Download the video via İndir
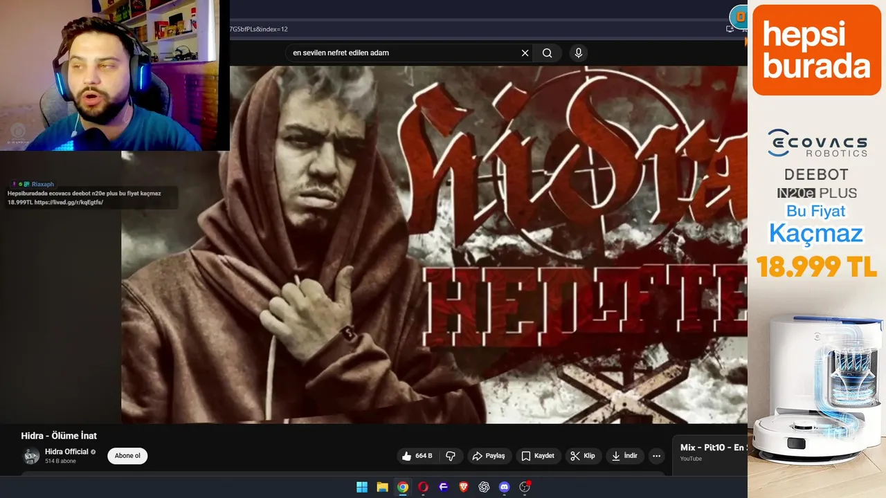This screenshot has width=886, height=498. (x=624, y=456)
